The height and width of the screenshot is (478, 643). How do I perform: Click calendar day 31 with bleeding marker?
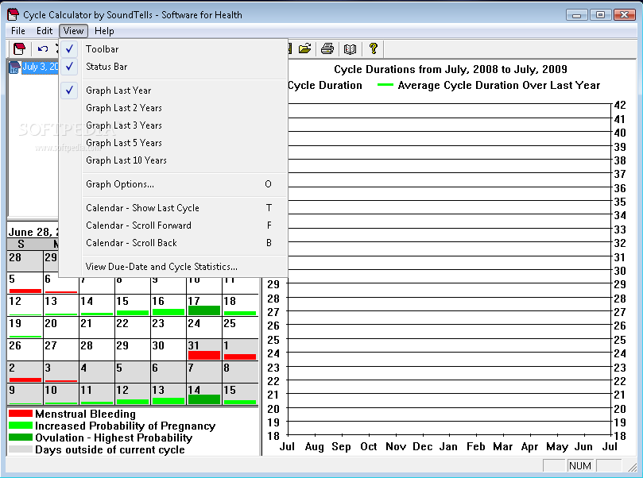(x=203, y=349)
